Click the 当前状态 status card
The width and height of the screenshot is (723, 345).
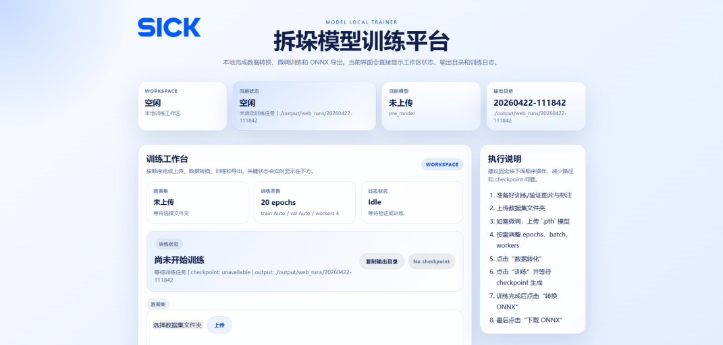point(304,106)
